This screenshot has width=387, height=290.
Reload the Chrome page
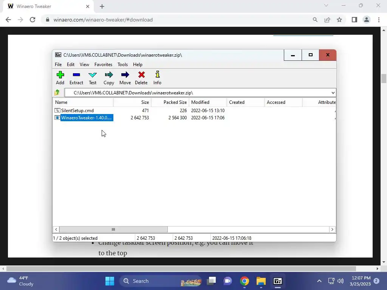click(33, 20)
